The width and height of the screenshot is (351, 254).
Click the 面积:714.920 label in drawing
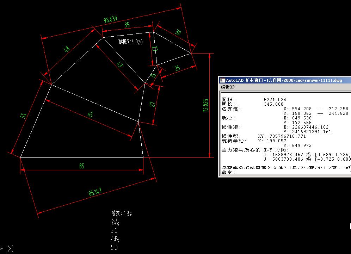[x=130, y=42]
